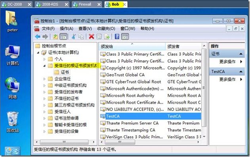The width and height of the screenshot is (250, 157).
Task: Select Copyright (c) 1997 Microsoft certificate row
Action: pyautogui.click(x=150, y=68)
